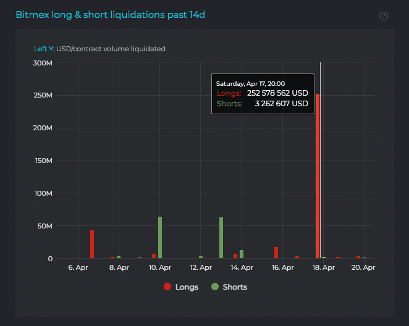Screen dimensions: 409x326
Task: Click the '14. Apr' x-axis label
Action: point(242,267)
